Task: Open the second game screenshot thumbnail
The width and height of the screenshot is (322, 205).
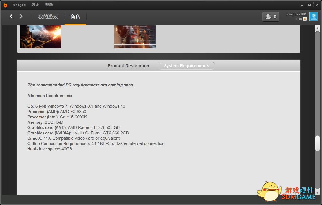Action: point(135,37)
